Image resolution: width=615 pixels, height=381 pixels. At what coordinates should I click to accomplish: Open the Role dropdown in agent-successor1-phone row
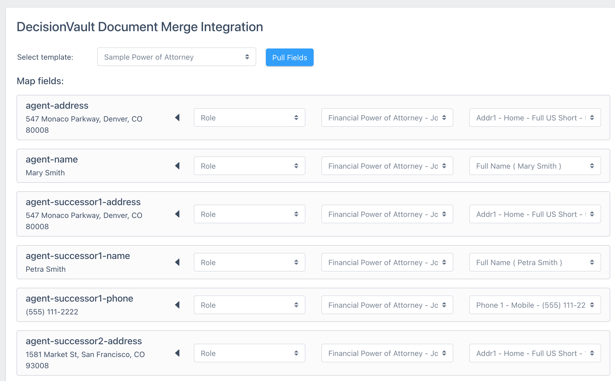pyautogui.click(x=249, y=305)
